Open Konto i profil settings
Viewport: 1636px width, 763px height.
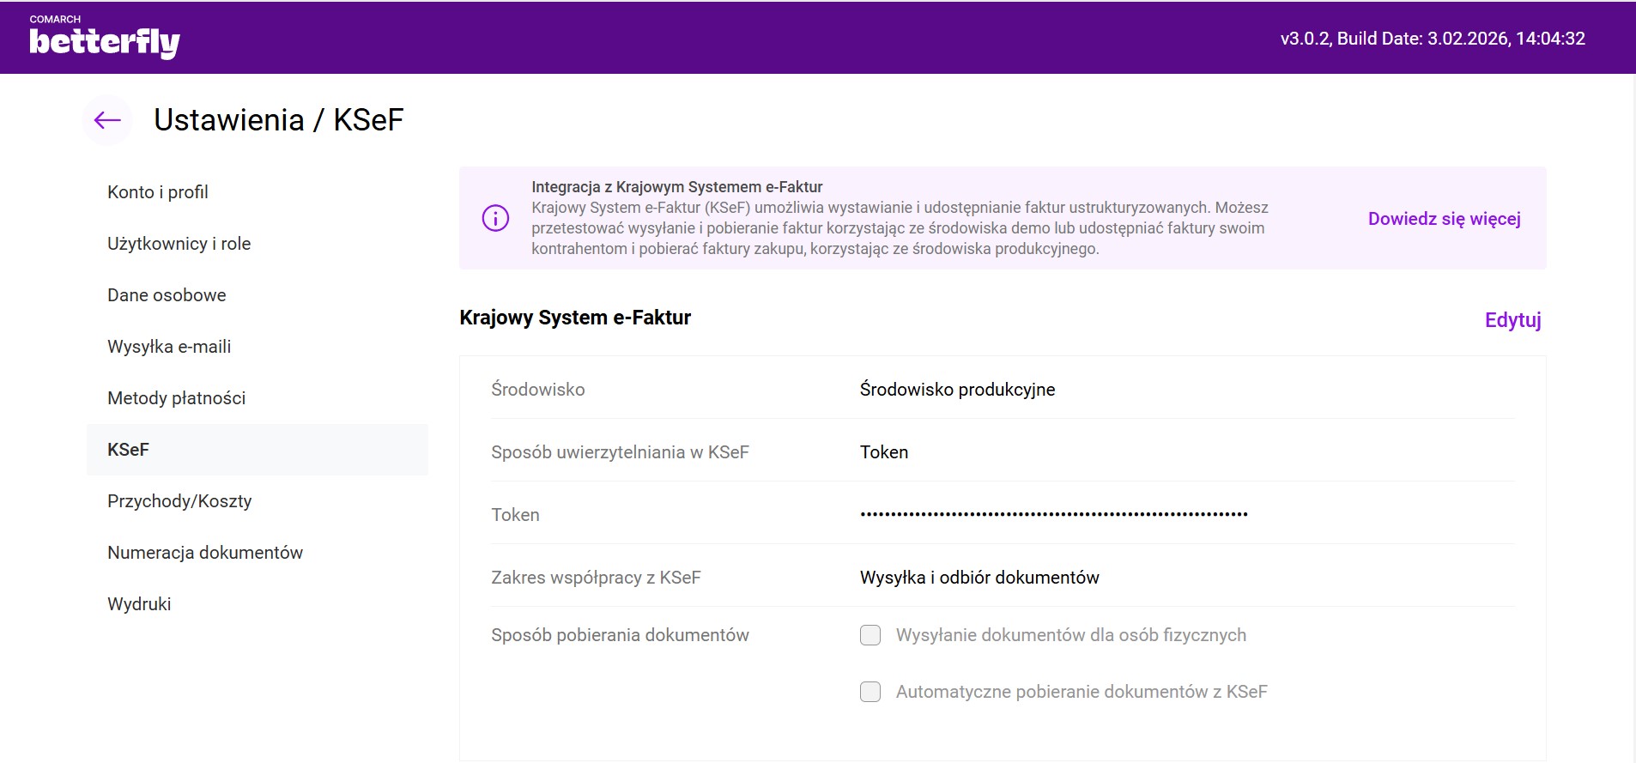(x=158, y=192)
